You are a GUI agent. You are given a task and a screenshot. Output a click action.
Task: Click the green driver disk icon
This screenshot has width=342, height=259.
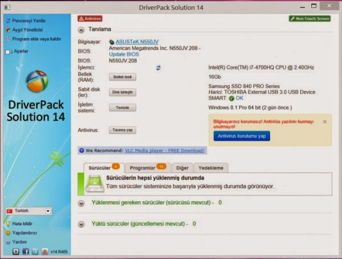[x=95, y=184]
